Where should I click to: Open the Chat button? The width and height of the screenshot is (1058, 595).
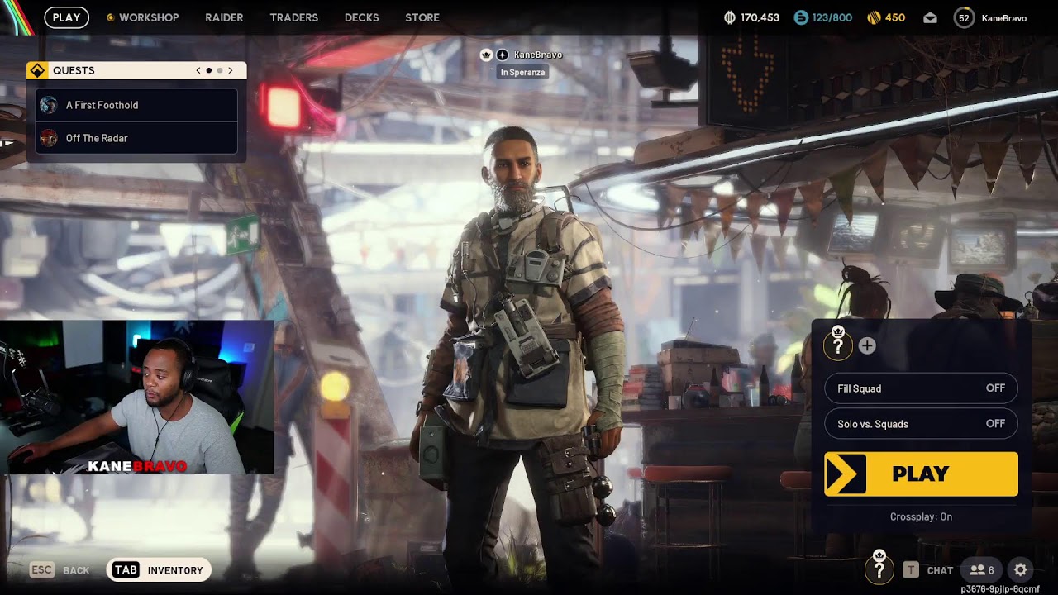pos(928,570)
